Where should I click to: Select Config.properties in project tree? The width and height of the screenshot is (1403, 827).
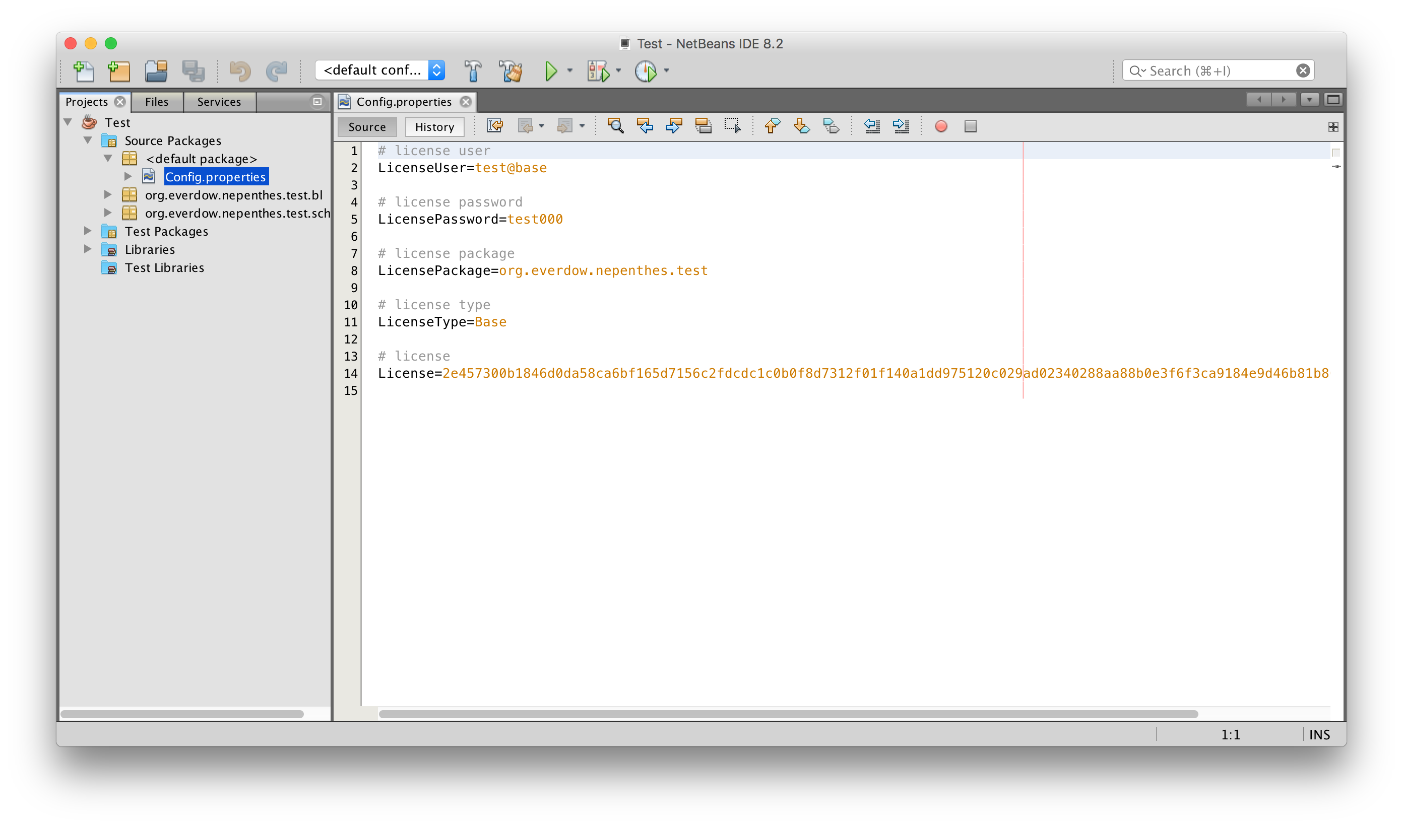point(216,177)
